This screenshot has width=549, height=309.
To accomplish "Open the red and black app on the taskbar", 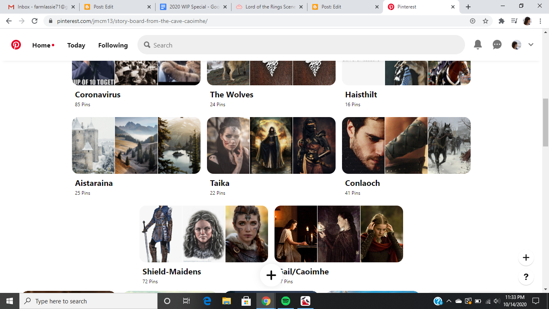I will (x=305, y=301).
